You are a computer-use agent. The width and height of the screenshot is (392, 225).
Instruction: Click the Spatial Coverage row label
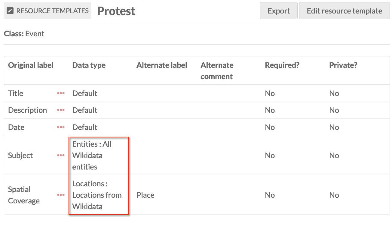pyautogui.click(x=24, y=195)
